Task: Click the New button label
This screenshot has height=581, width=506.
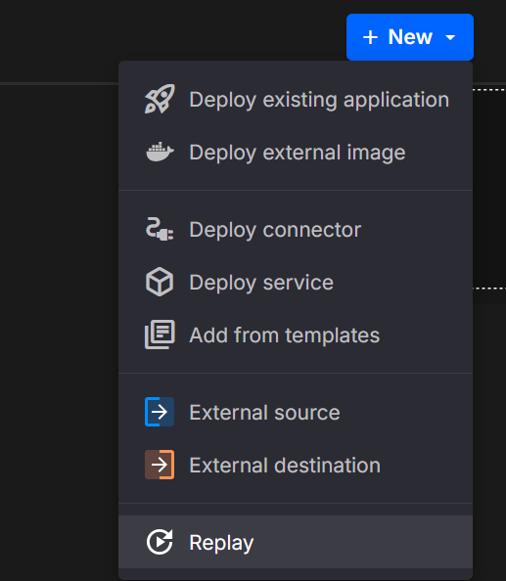Action: tap(410, 37)
